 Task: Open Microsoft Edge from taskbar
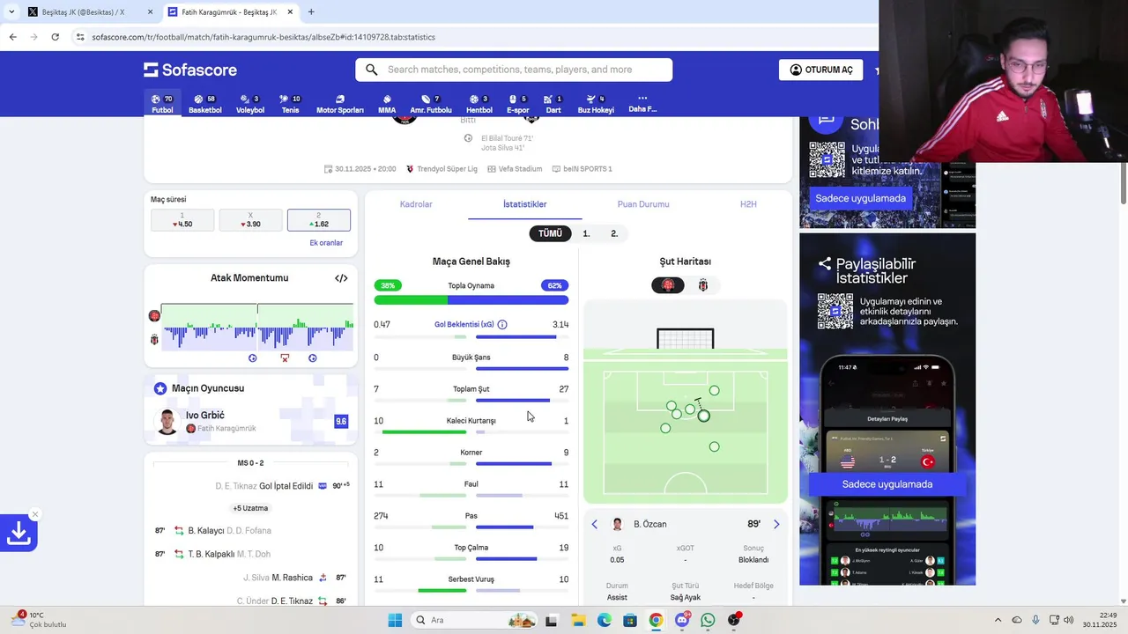(x=604, y=620)
